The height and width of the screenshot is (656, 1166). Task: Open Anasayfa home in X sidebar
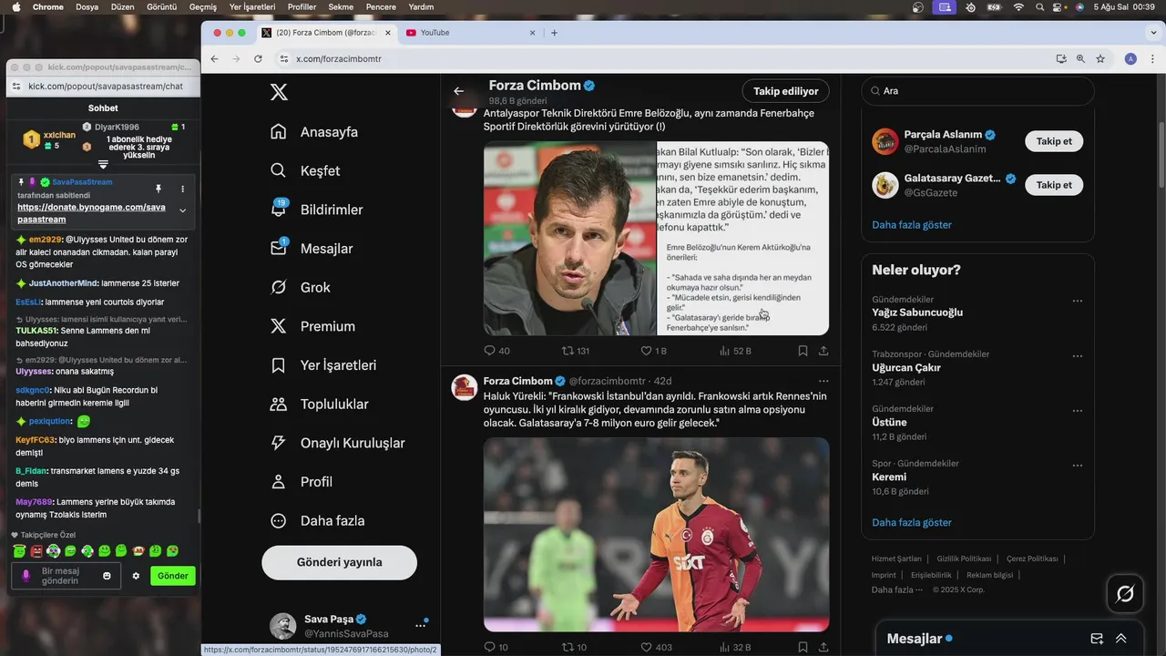tap(315, 132)
